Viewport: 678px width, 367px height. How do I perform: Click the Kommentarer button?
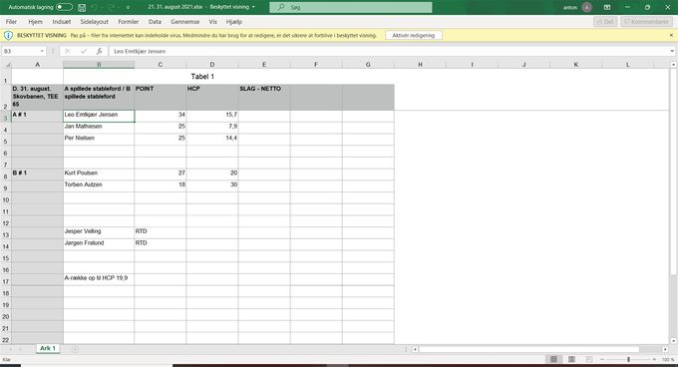646,22
